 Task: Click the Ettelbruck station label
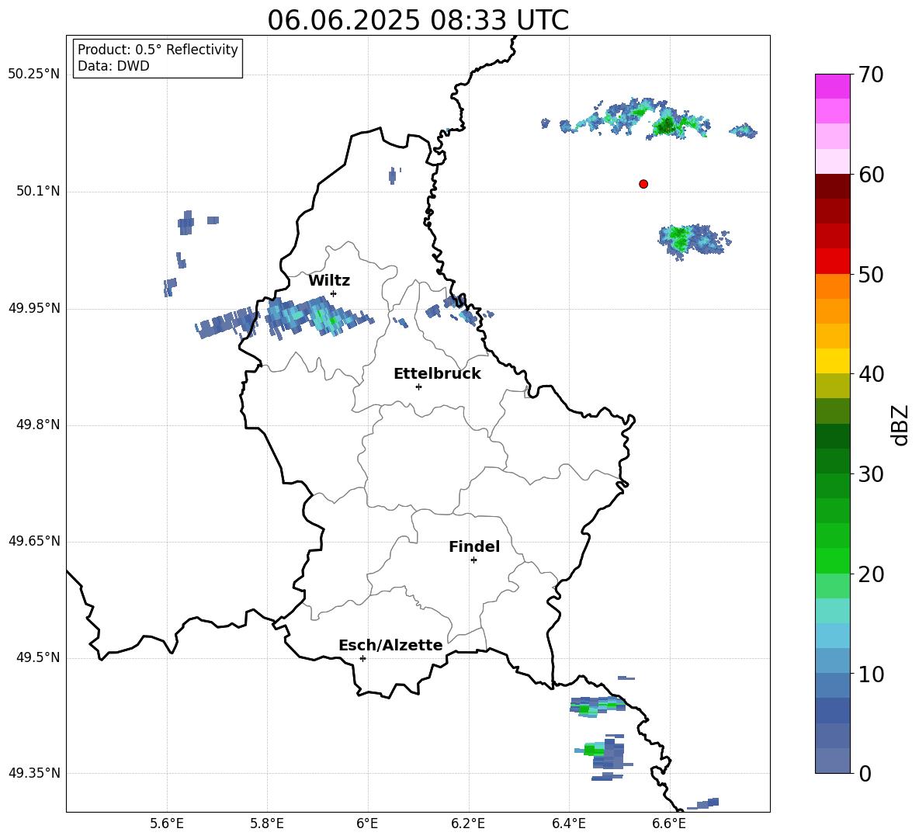(x=437, y=374)
